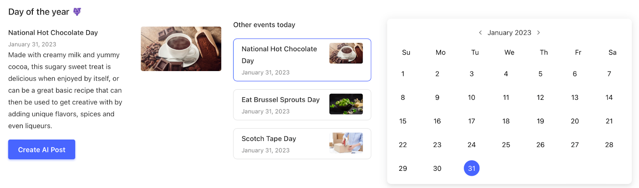Click the Brussels sprouts thumbnail image

[346, 104]
